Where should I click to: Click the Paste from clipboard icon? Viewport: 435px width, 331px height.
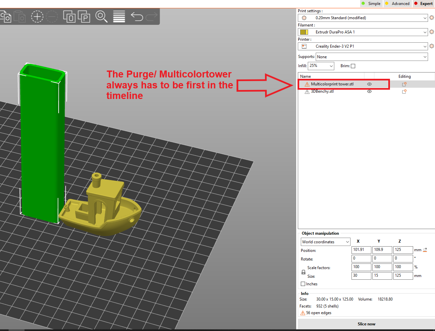pyautogui.click(x=20, y=17)
